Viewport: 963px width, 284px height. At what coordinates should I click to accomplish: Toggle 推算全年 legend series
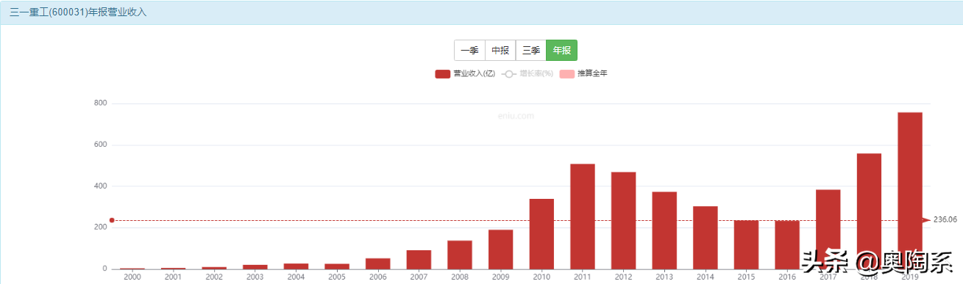[x=583, y=73]
